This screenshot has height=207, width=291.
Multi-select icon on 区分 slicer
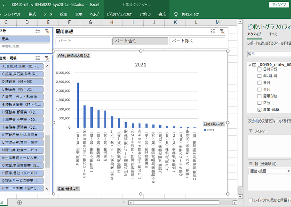point(38,31)
